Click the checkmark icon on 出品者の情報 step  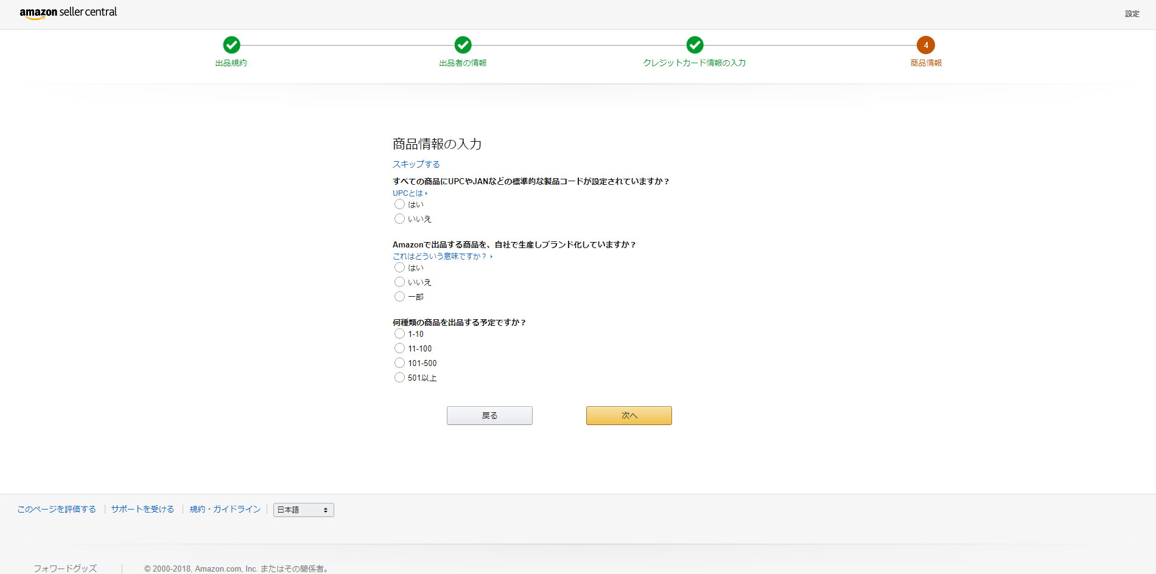point(463,44)
